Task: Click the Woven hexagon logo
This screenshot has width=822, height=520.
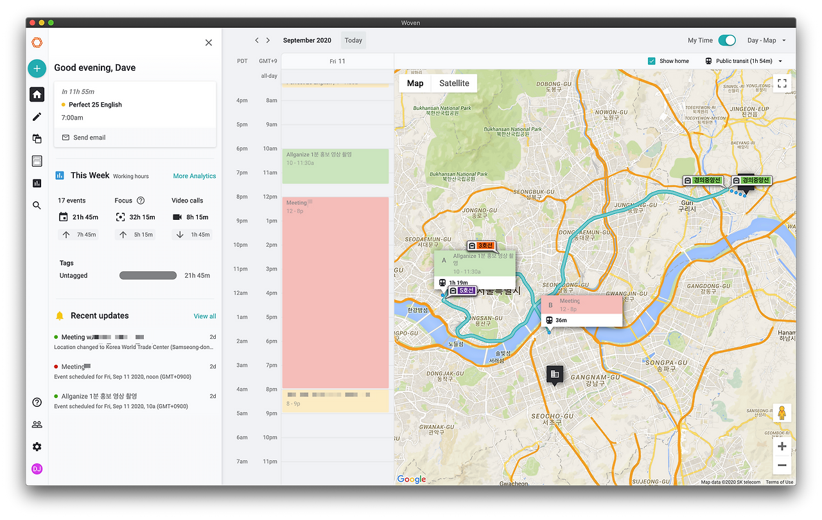Action: pyautogui.click(x=37, y=42)
